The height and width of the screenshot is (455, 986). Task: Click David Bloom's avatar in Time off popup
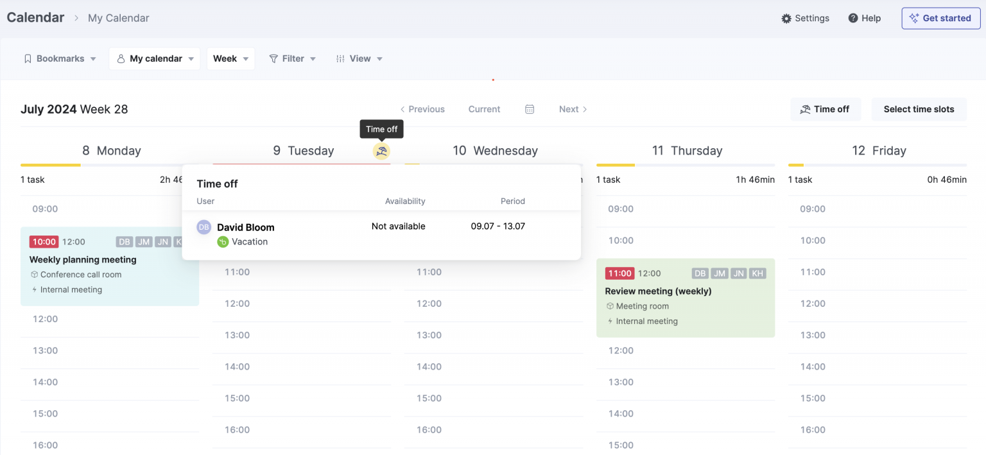point(203,227)
